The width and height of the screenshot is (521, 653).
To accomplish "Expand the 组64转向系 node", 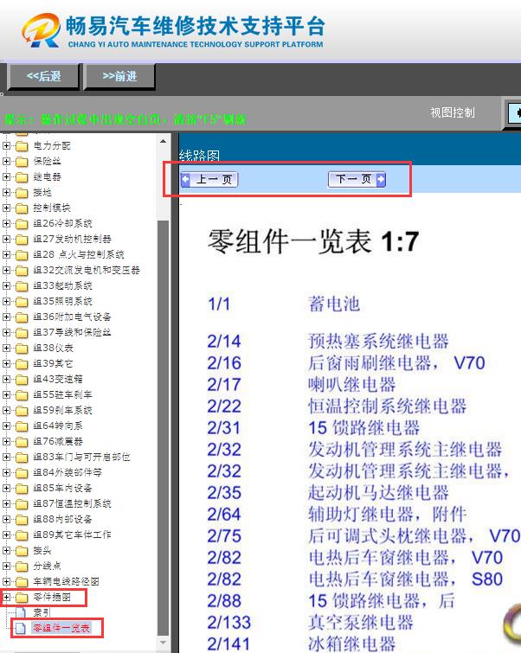I will point(6,426).
